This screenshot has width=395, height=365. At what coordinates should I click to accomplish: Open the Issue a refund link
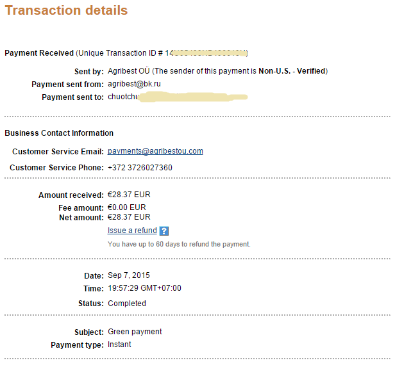coord(132,231)
